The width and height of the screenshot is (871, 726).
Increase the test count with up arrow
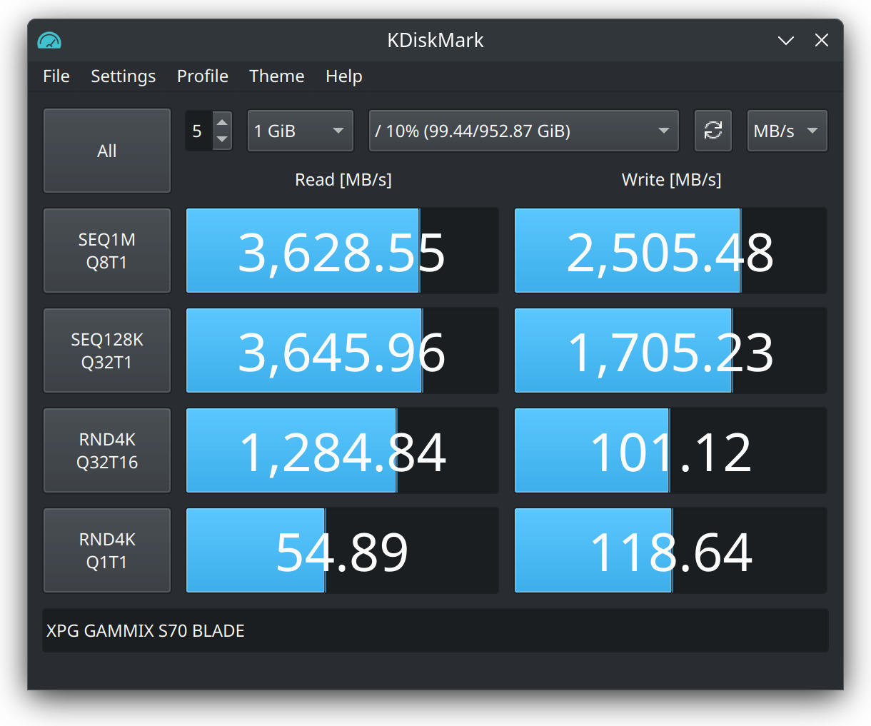tap(222, 122)
